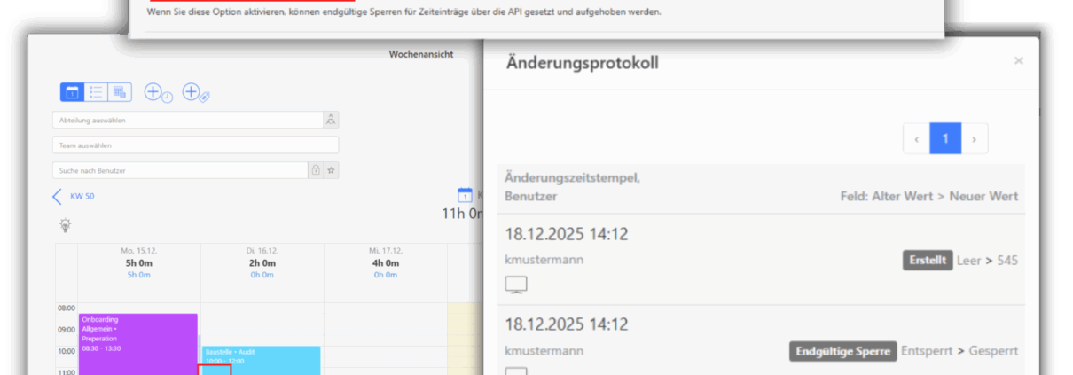Click the Di, 16.12. column header
Viewport: 1073px width, 375px height.
(262, 251)
